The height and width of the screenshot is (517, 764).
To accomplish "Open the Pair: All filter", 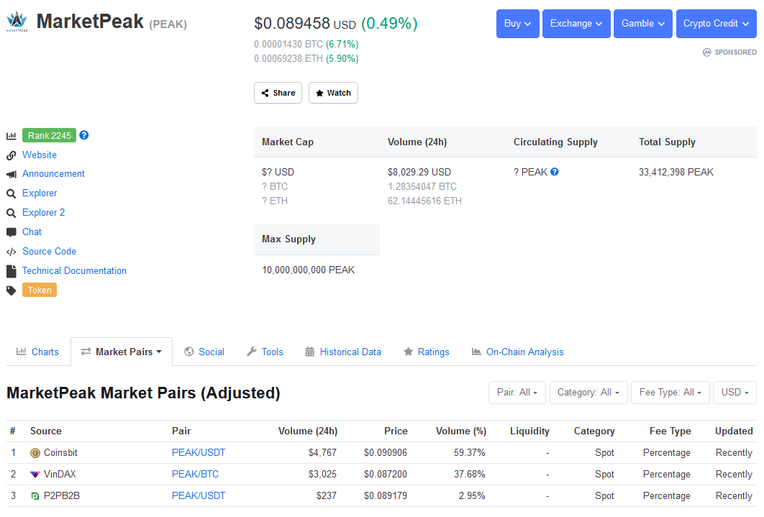I will [517, 393].
